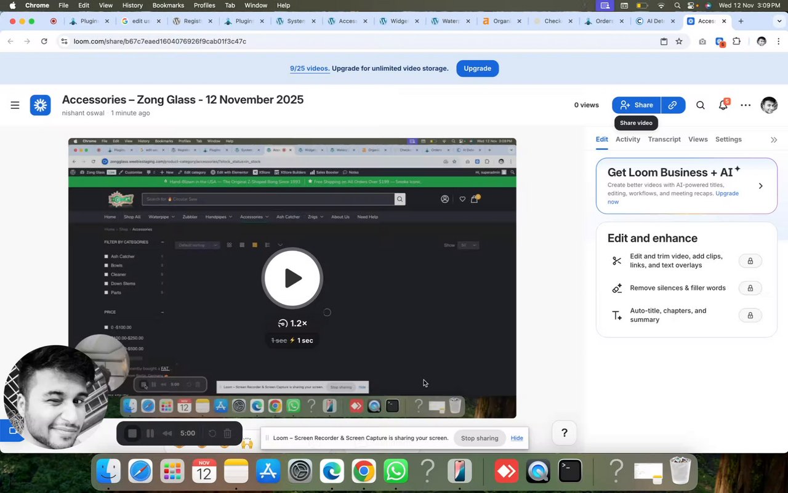Screen dimensions: 788x493
Task: Open Loom search with the magnifier icon
Action: [701, 105]
